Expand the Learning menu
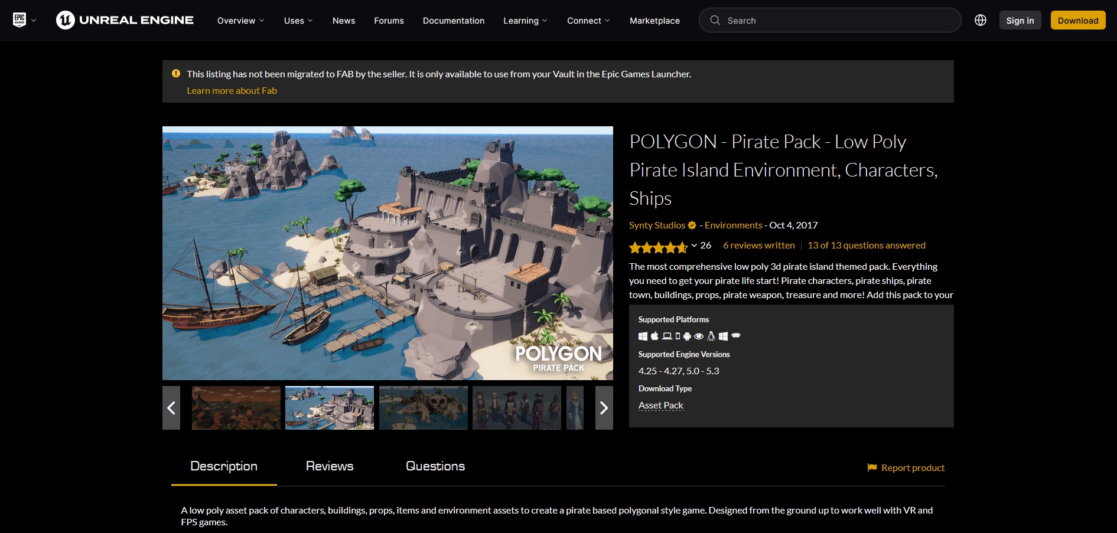The height and width of the screenshot is (533, 1117). point(525,21)
